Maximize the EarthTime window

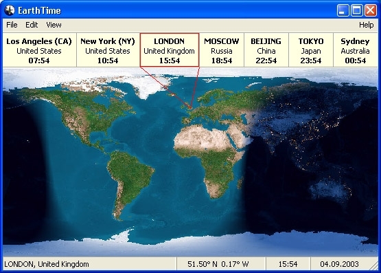coord(357,10)
